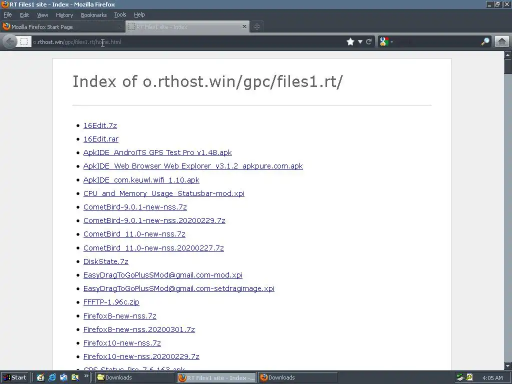Click the second system tray icon

coord(469,377)
